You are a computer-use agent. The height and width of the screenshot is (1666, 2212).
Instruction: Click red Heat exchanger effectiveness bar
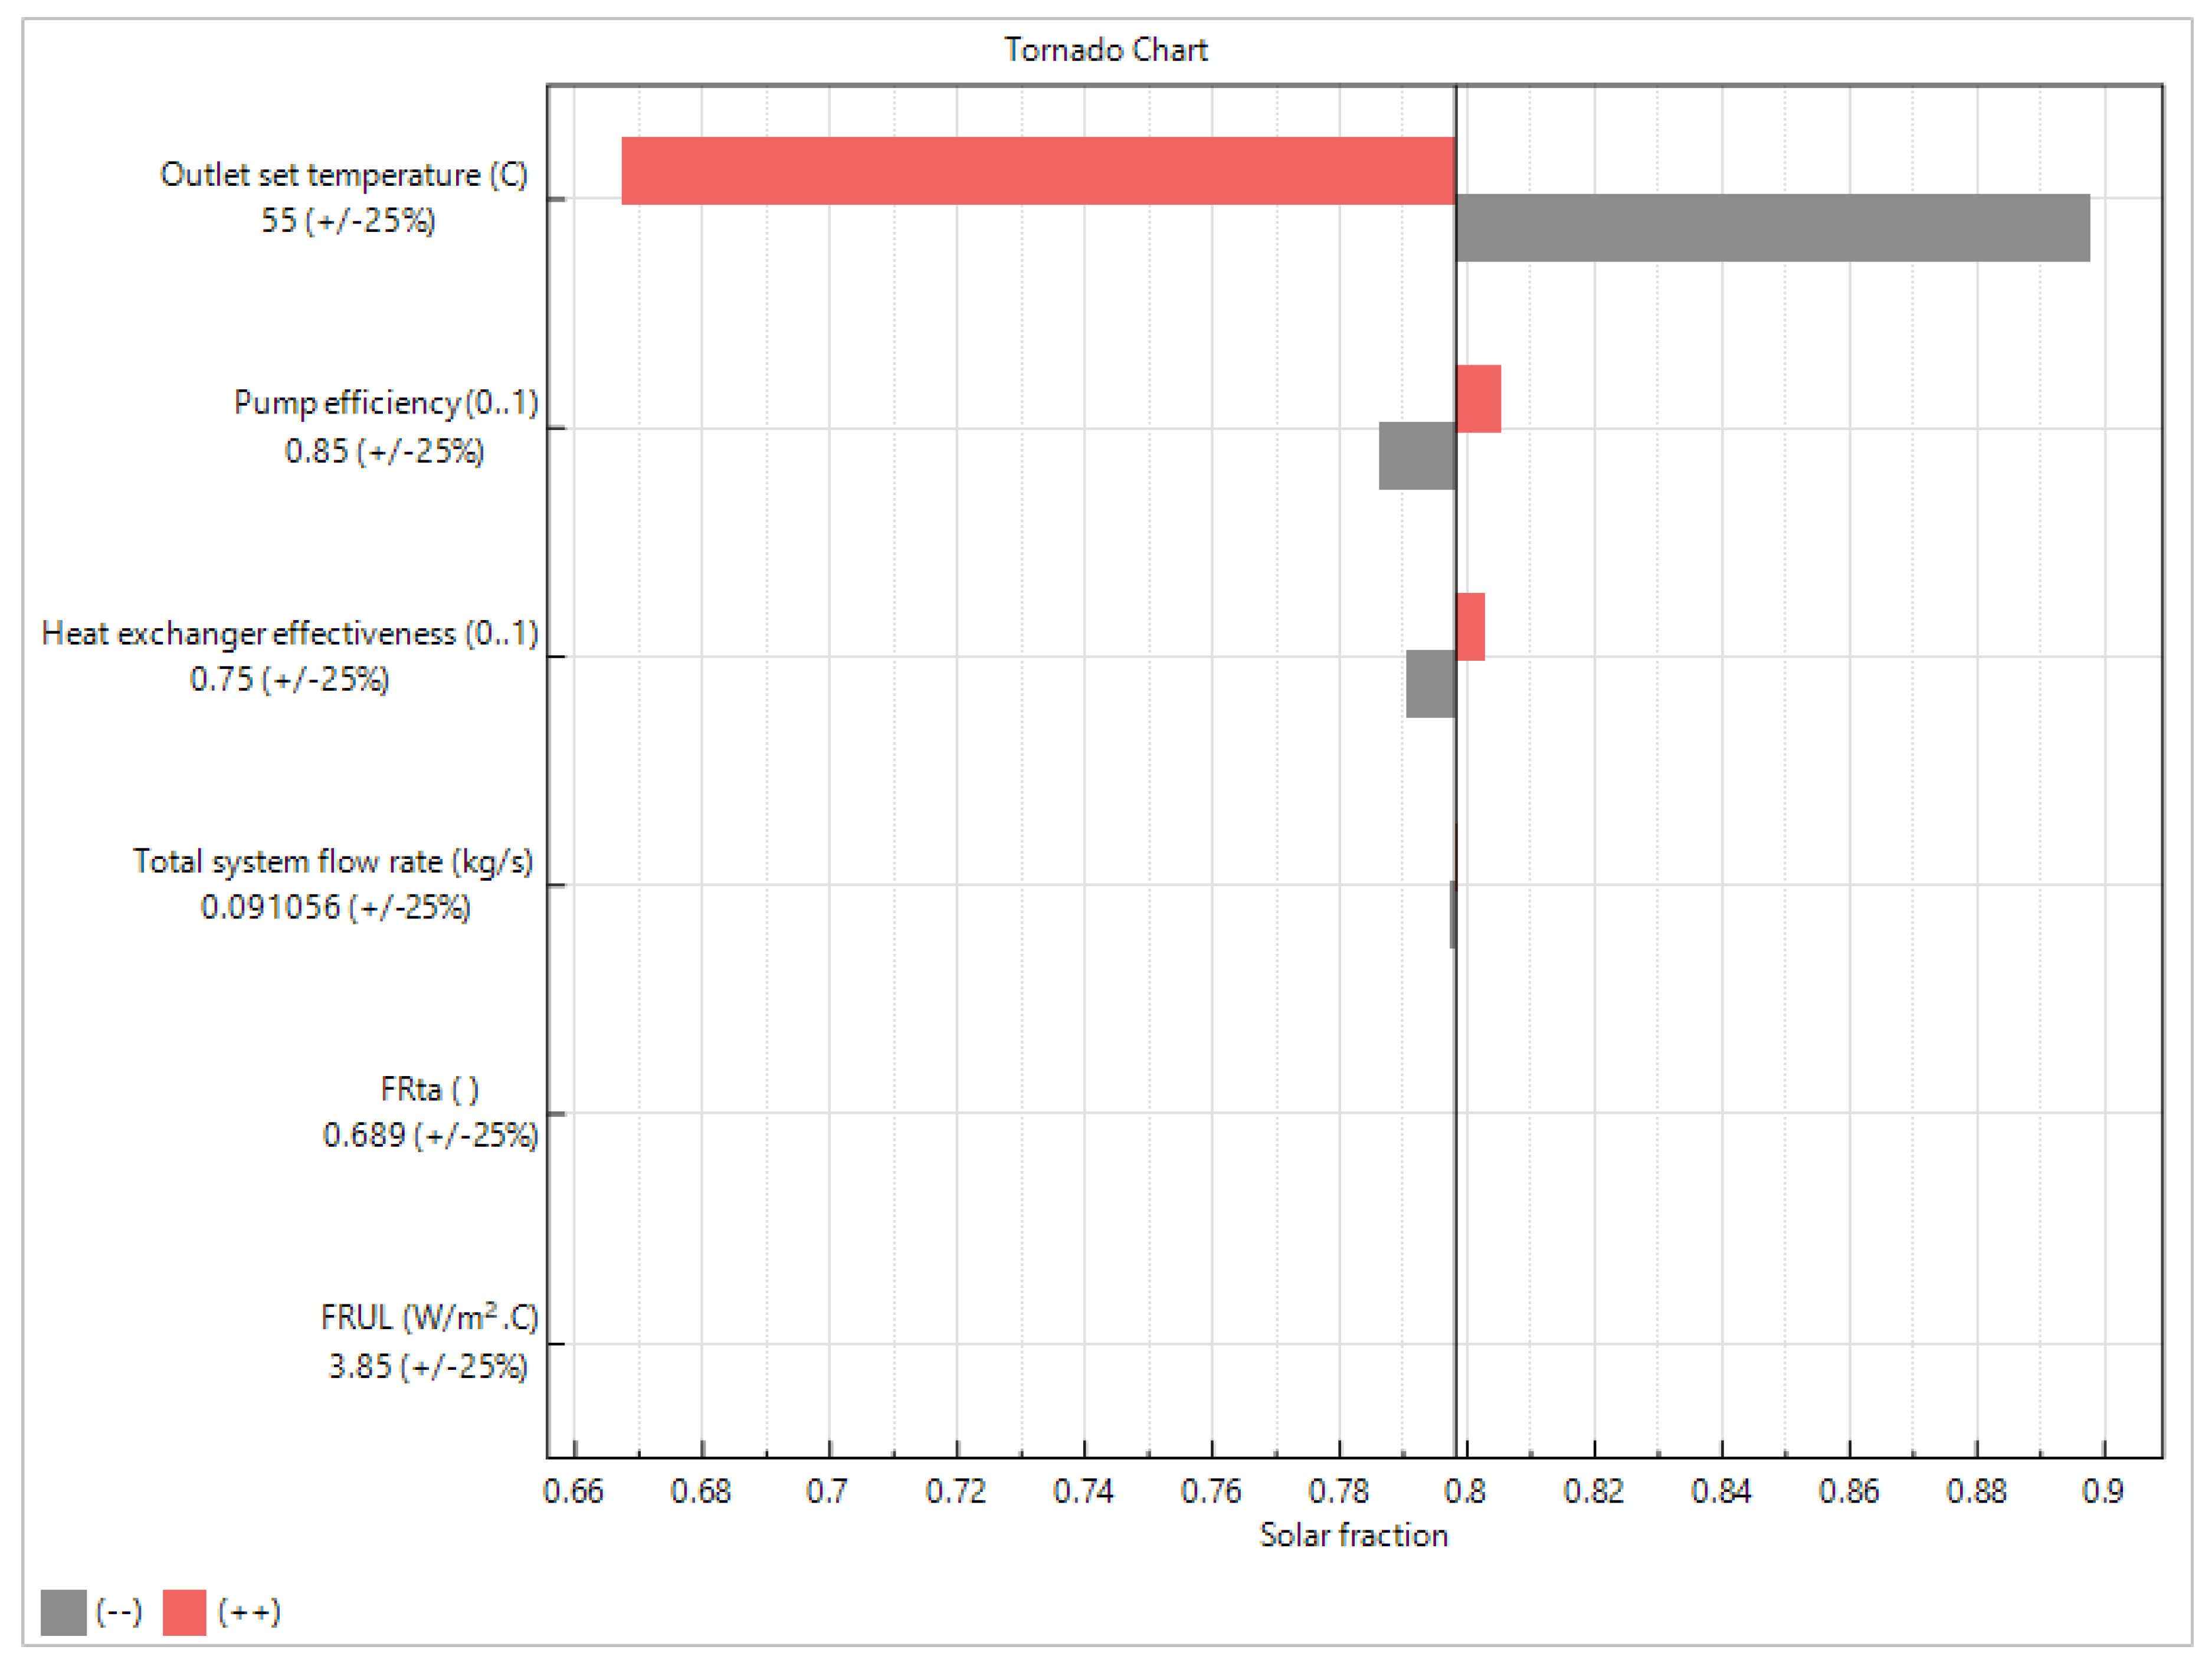coord(1470,627)
